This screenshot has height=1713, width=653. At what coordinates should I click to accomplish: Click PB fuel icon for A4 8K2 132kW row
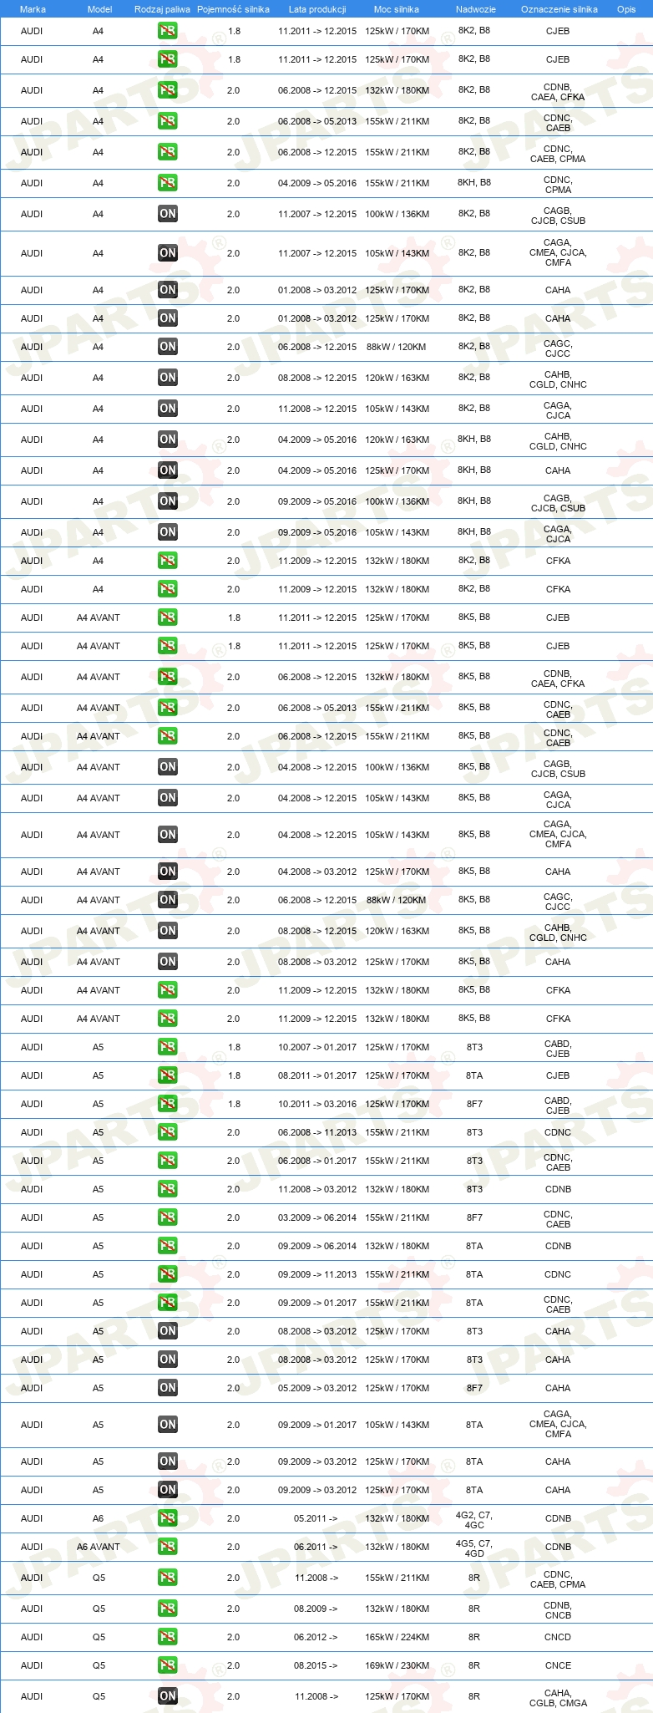(x=168, y=90)
